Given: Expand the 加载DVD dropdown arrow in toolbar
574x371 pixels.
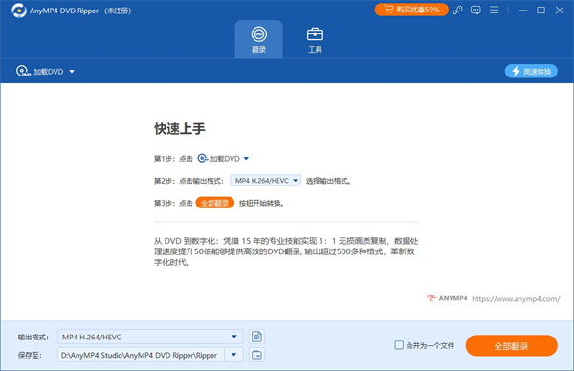Looking at the screenshot, I should click(72, 72).
